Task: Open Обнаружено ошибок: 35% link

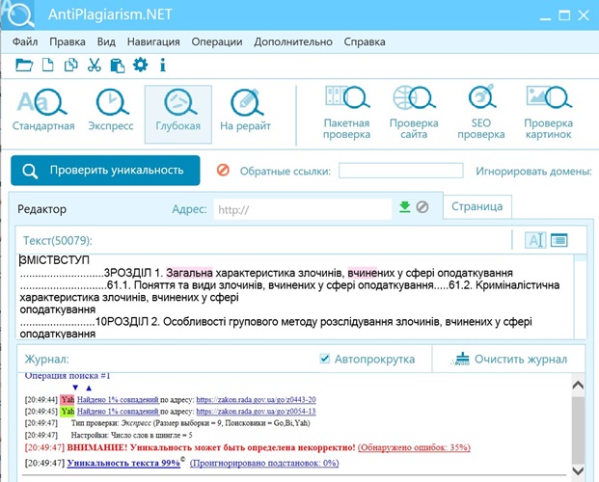Action: click(x=414, y=447)
